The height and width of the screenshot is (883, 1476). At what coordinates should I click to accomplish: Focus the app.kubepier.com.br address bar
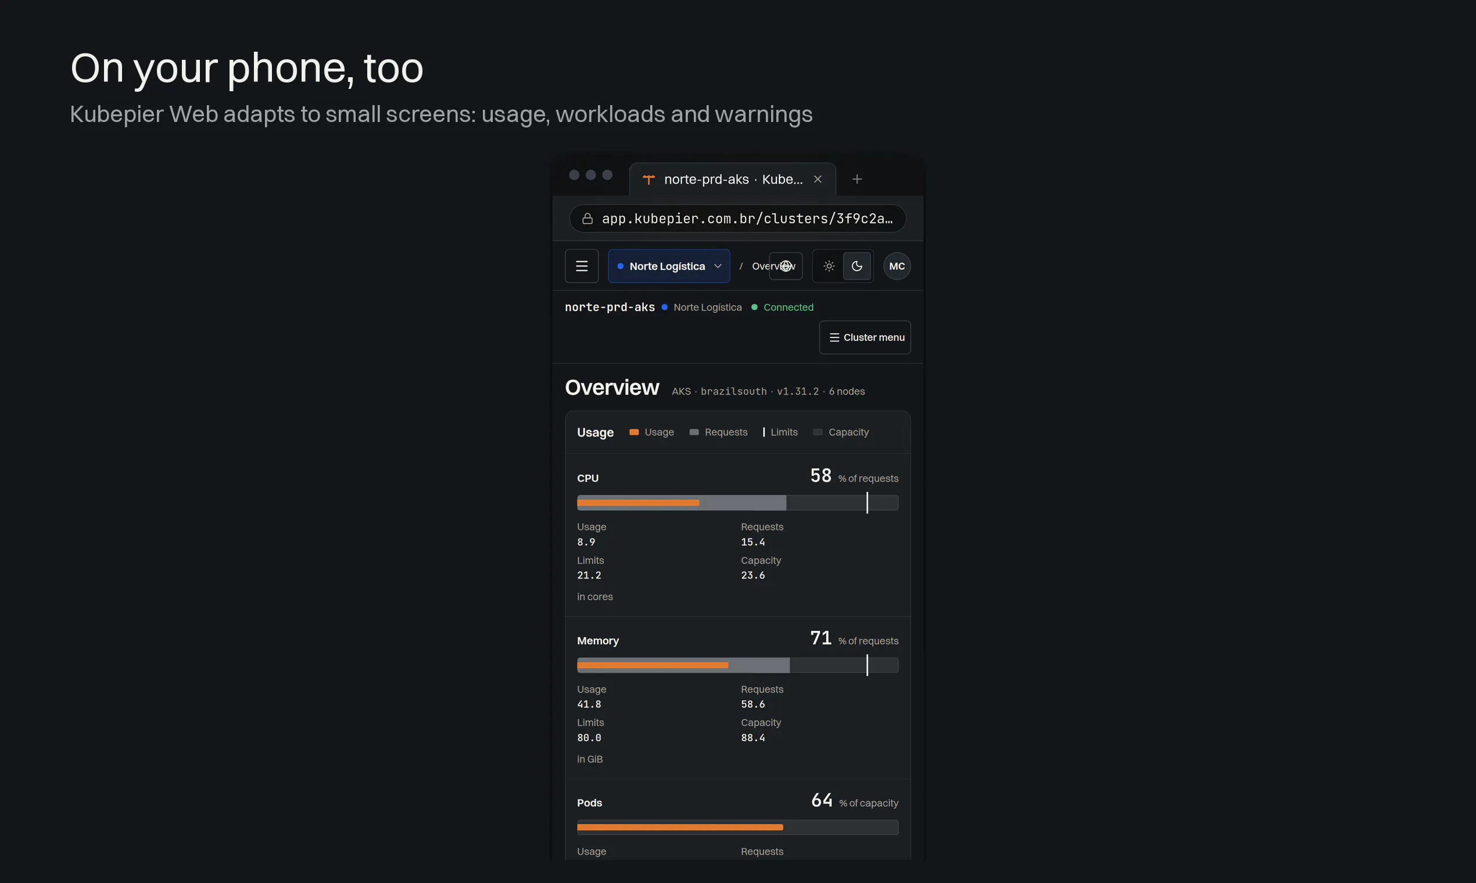coord(737,218)
